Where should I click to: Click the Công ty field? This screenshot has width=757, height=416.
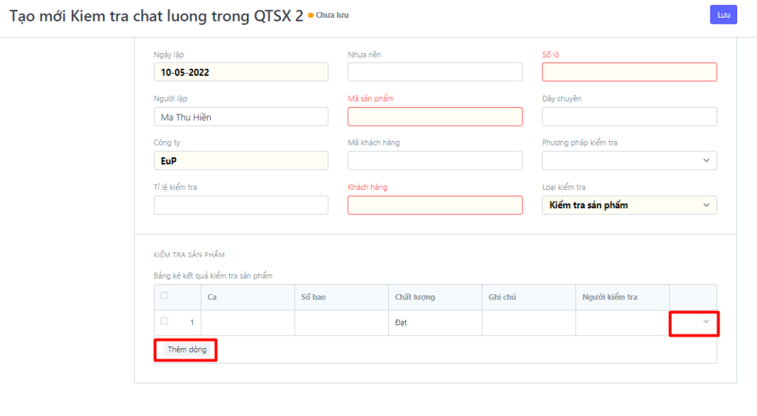tap(241, 160)
